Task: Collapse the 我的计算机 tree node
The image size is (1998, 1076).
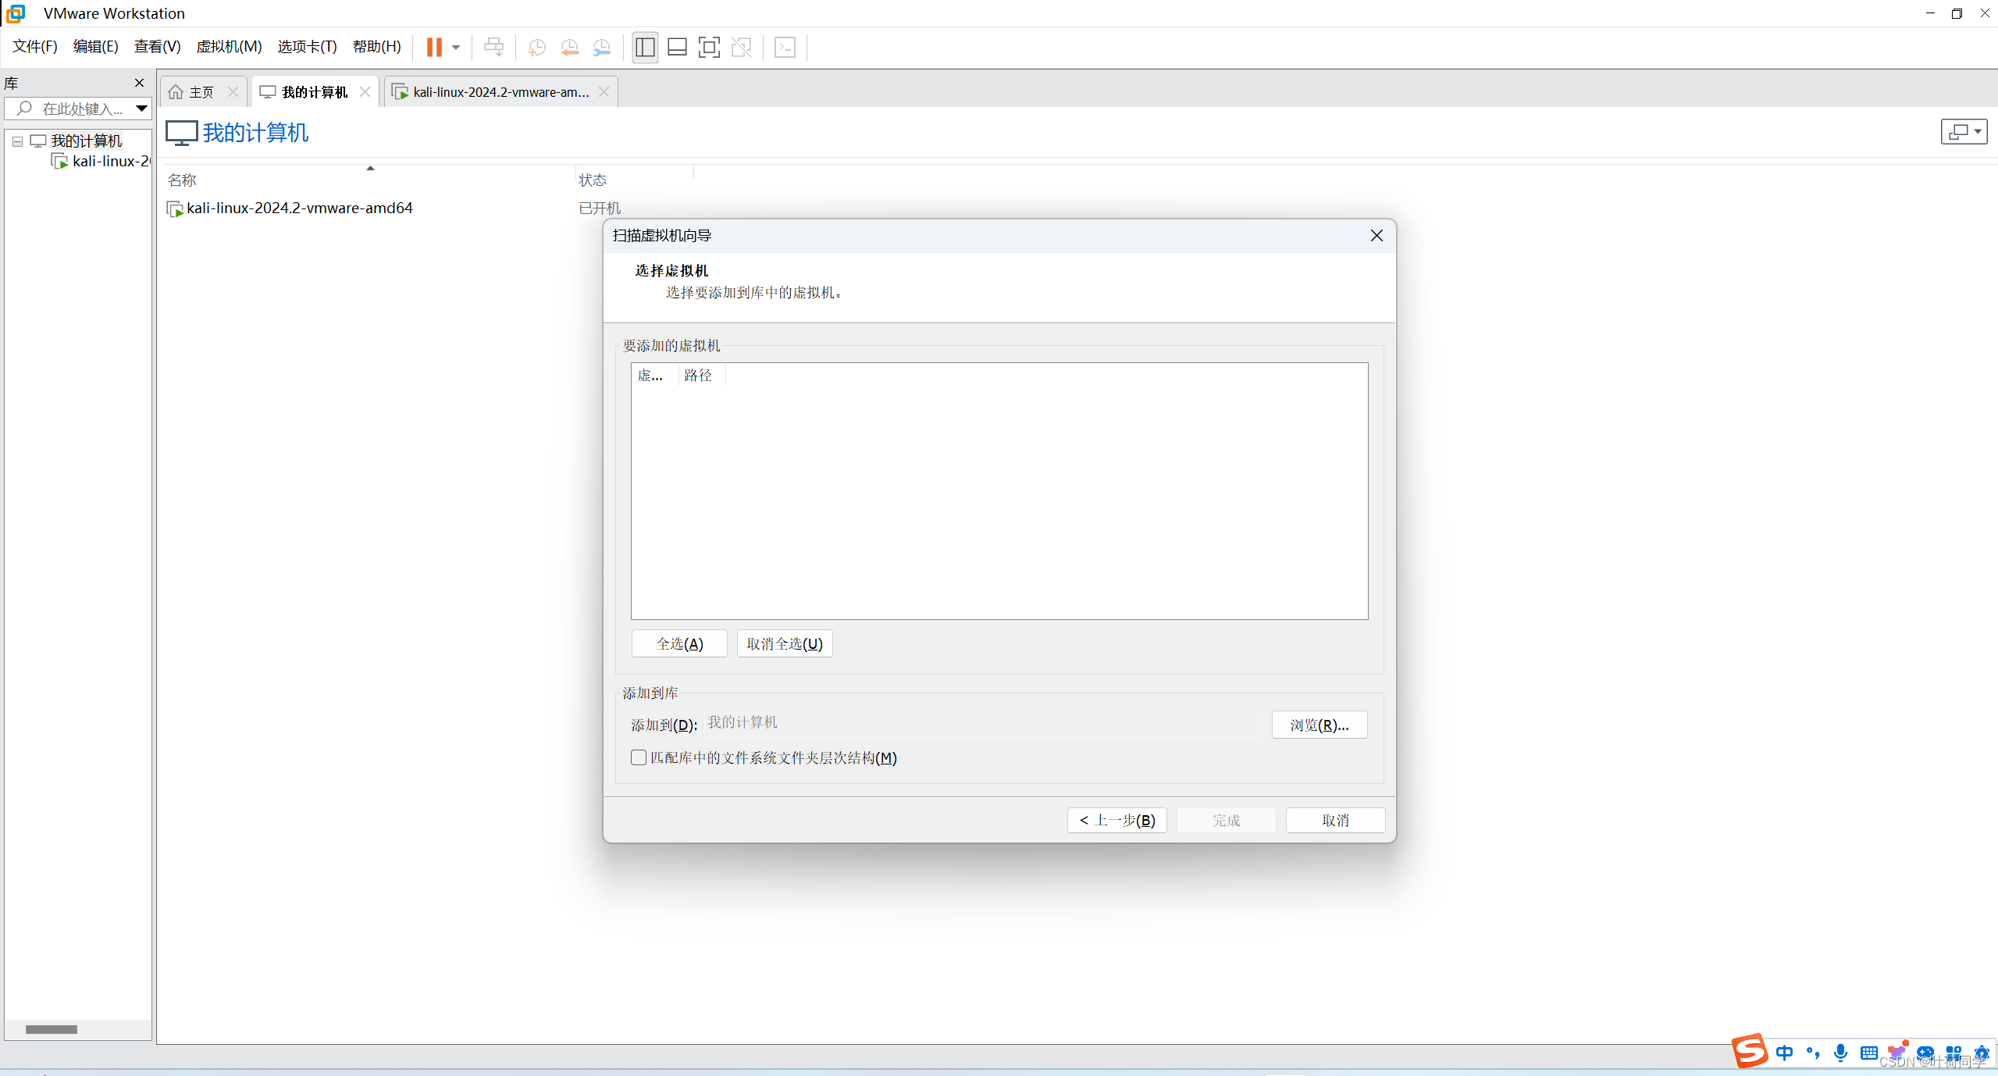Action: click(x=17, y=142)
